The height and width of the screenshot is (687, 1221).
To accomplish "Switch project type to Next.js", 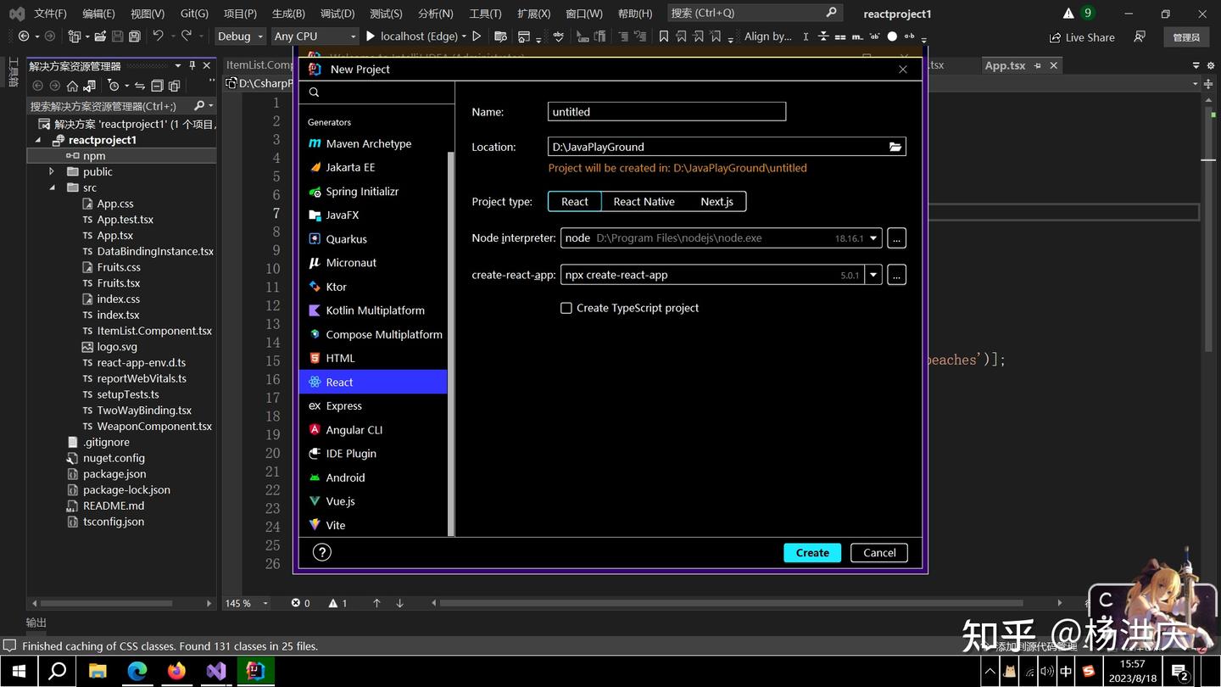I will point(716,202).
